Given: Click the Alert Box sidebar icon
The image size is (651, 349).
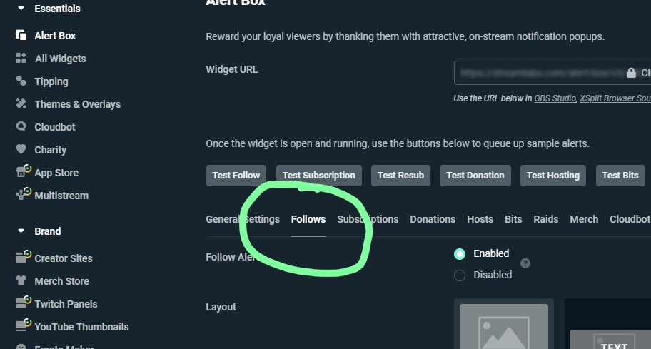Looking at the screenshot, I should 21,36.
